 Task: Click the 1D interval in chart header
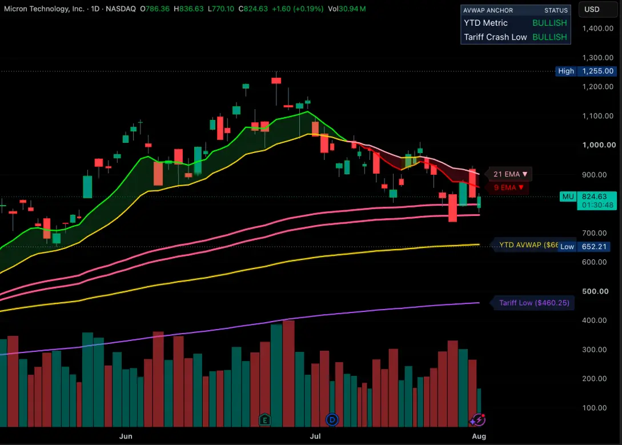click(95, 9)
